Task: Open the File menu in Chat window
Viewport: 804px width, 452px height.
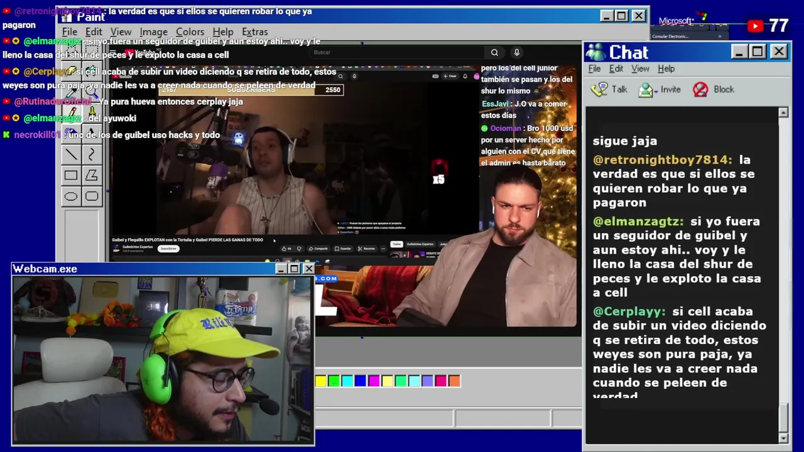Action: [x=594, y=69]
